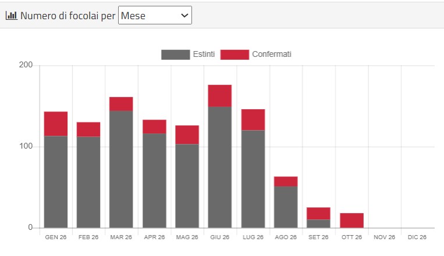Click the red segment of MAG 26 bar
The image size is (444, 256).
[187, 135]
